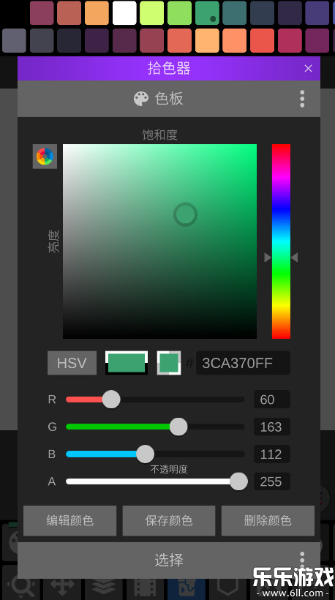This screenshot has width=335, height=600.
Task: Click the 保存颜色 button
Action: (x=169, y=520)
